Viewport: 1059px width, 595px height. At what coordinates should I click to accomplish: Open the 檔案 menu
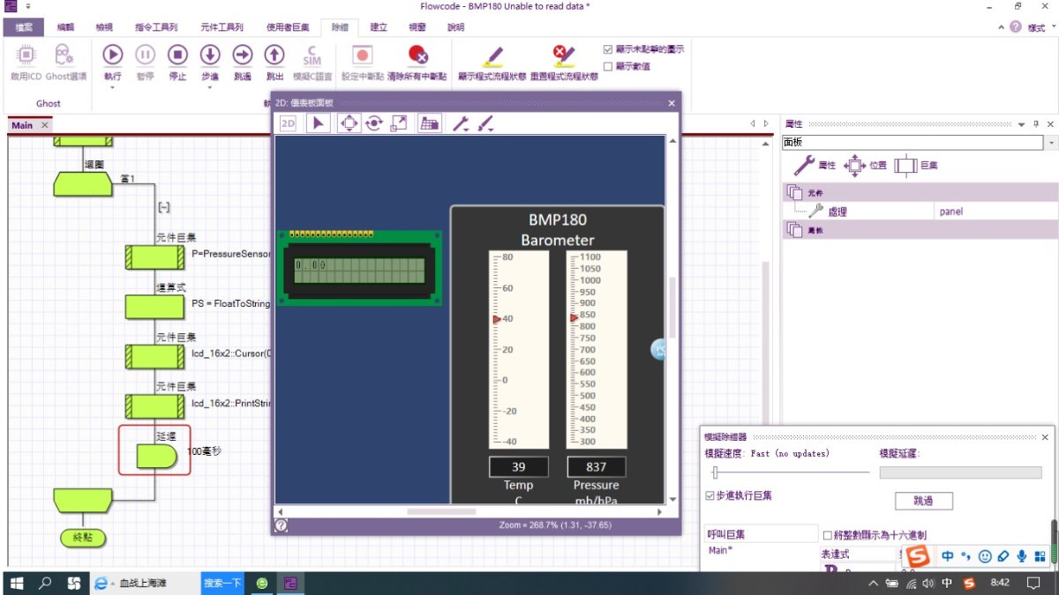(23, 27)
